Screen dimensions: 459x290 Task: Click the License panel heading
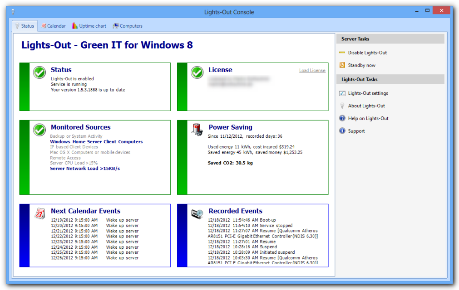(x=220, y=69)
